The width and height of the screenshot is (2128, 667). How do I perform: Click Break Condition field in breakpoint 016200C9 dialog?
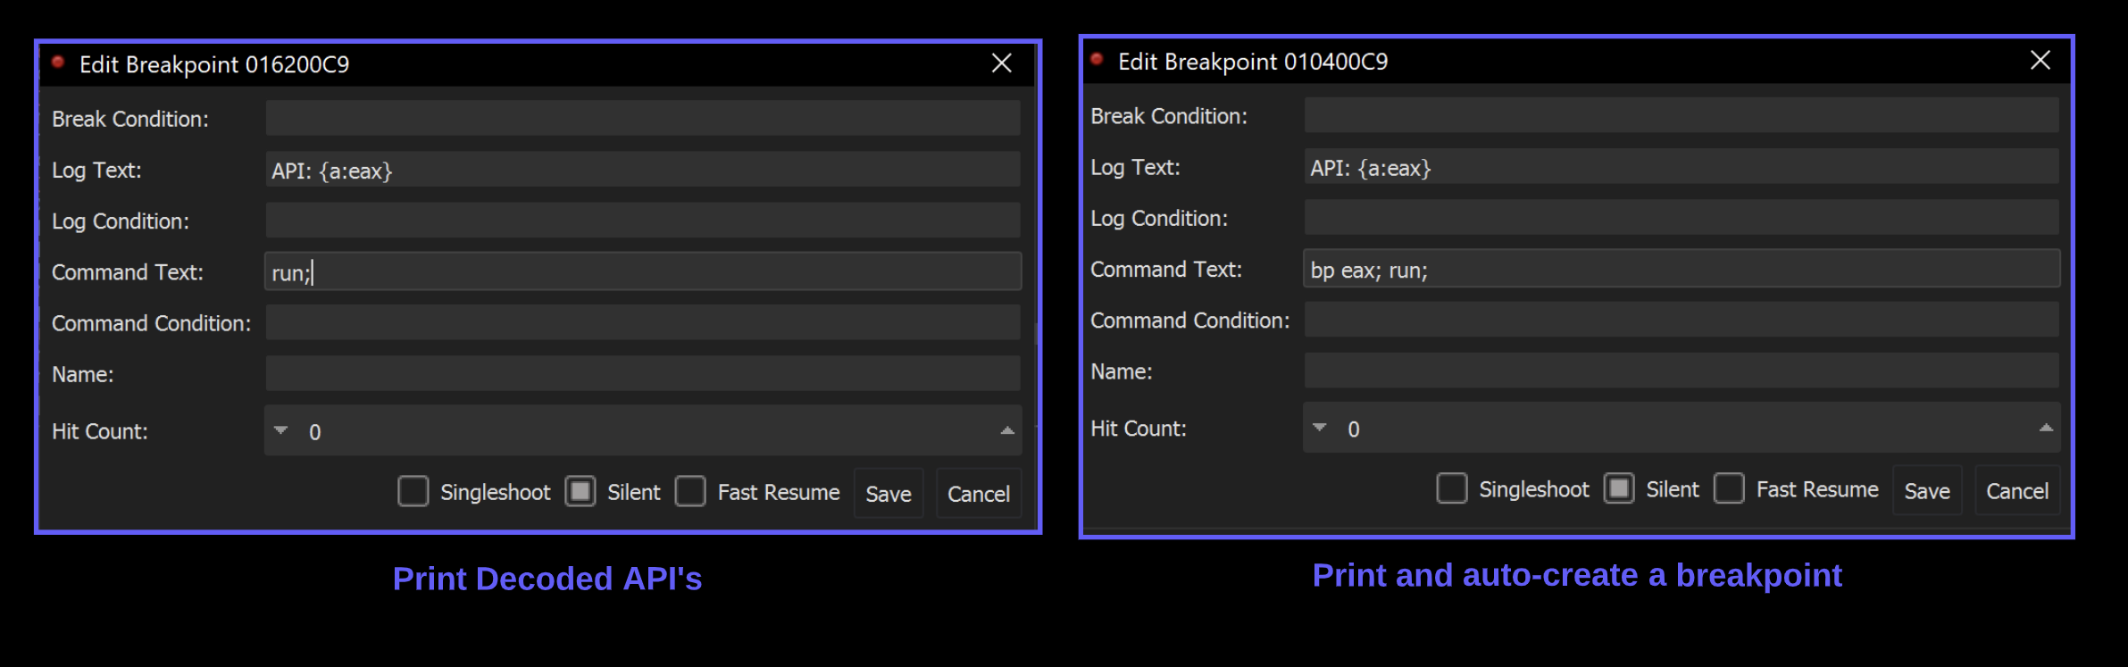(x=643, y=118)
